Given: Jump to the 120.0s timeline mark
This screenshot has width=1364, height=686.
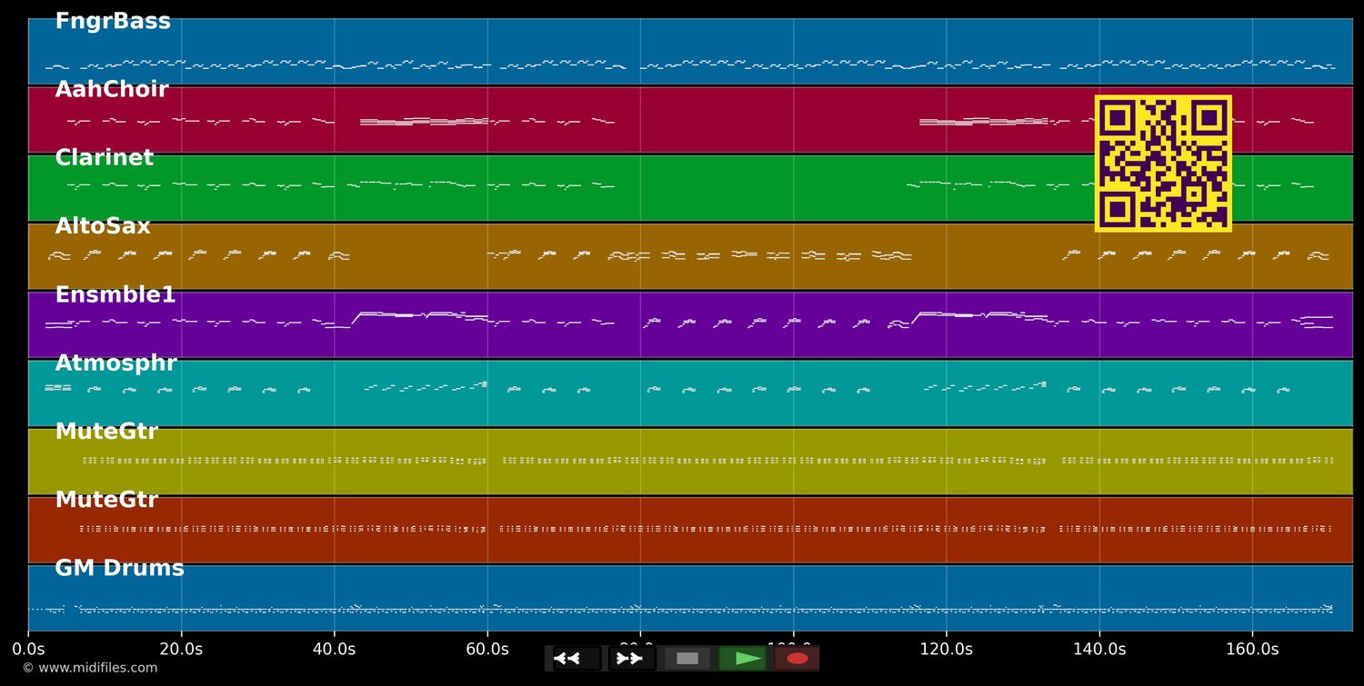Looking at the screenshot, I should [946, 650].
